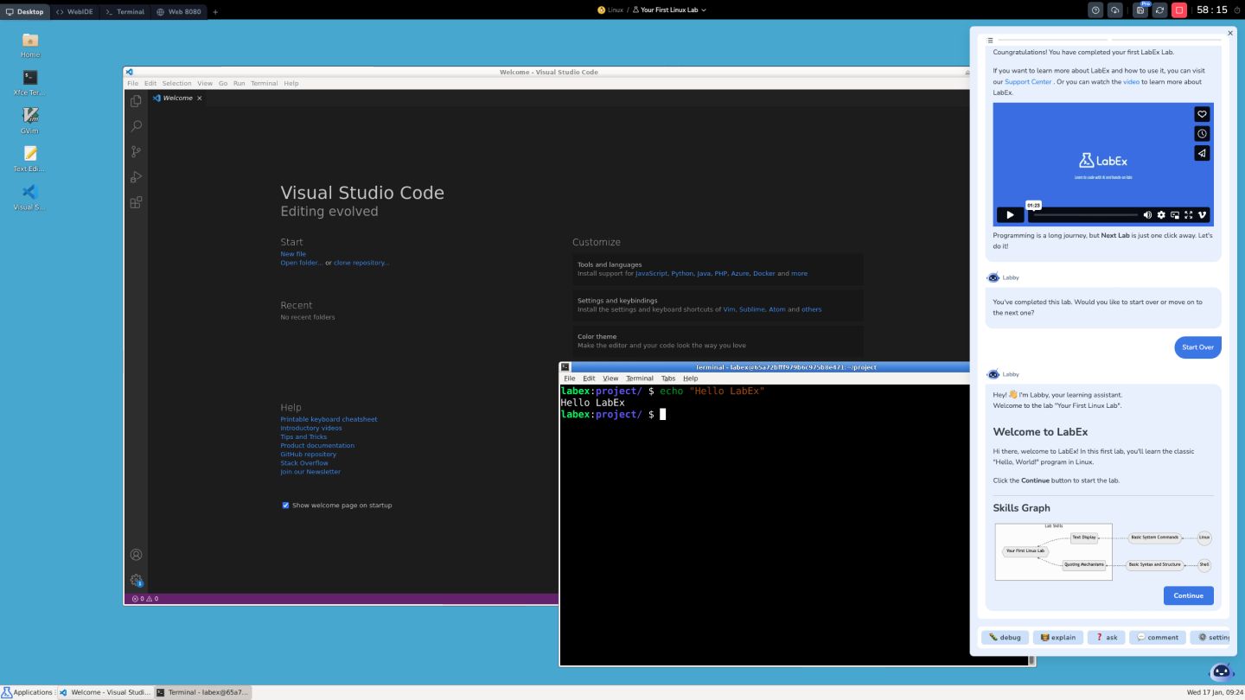Viewport: 1245px width, 700px height.
Task: Click the blue Continue button
Action: tap(1188, 595)
